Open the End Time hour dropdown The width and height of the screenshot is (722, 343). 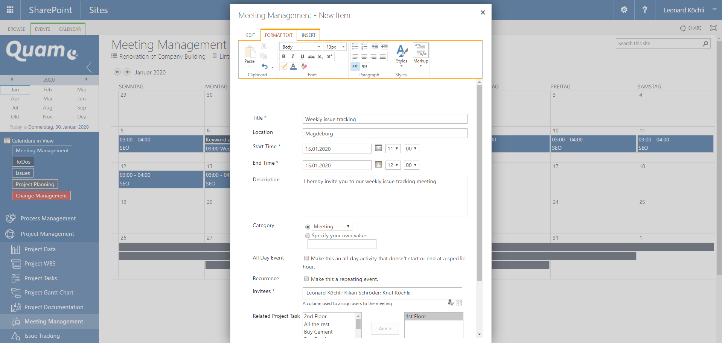click(x=393, y=165)
